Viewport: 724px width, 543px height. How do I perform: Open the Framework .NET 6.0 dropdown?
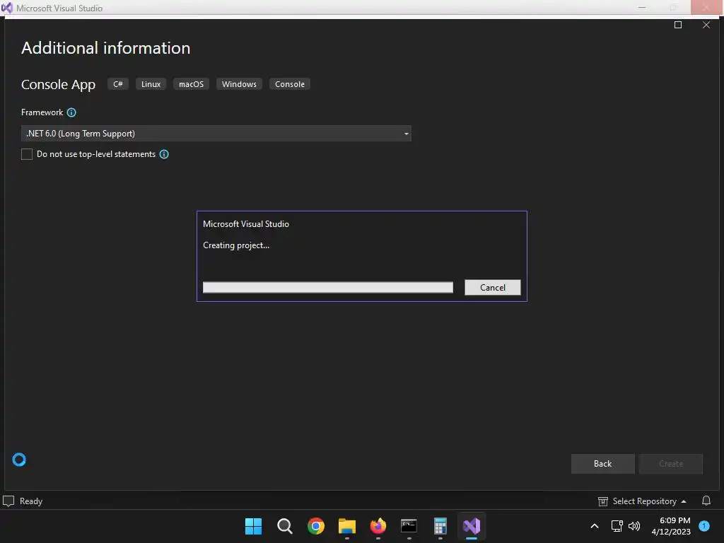click(x=216, y=134)
